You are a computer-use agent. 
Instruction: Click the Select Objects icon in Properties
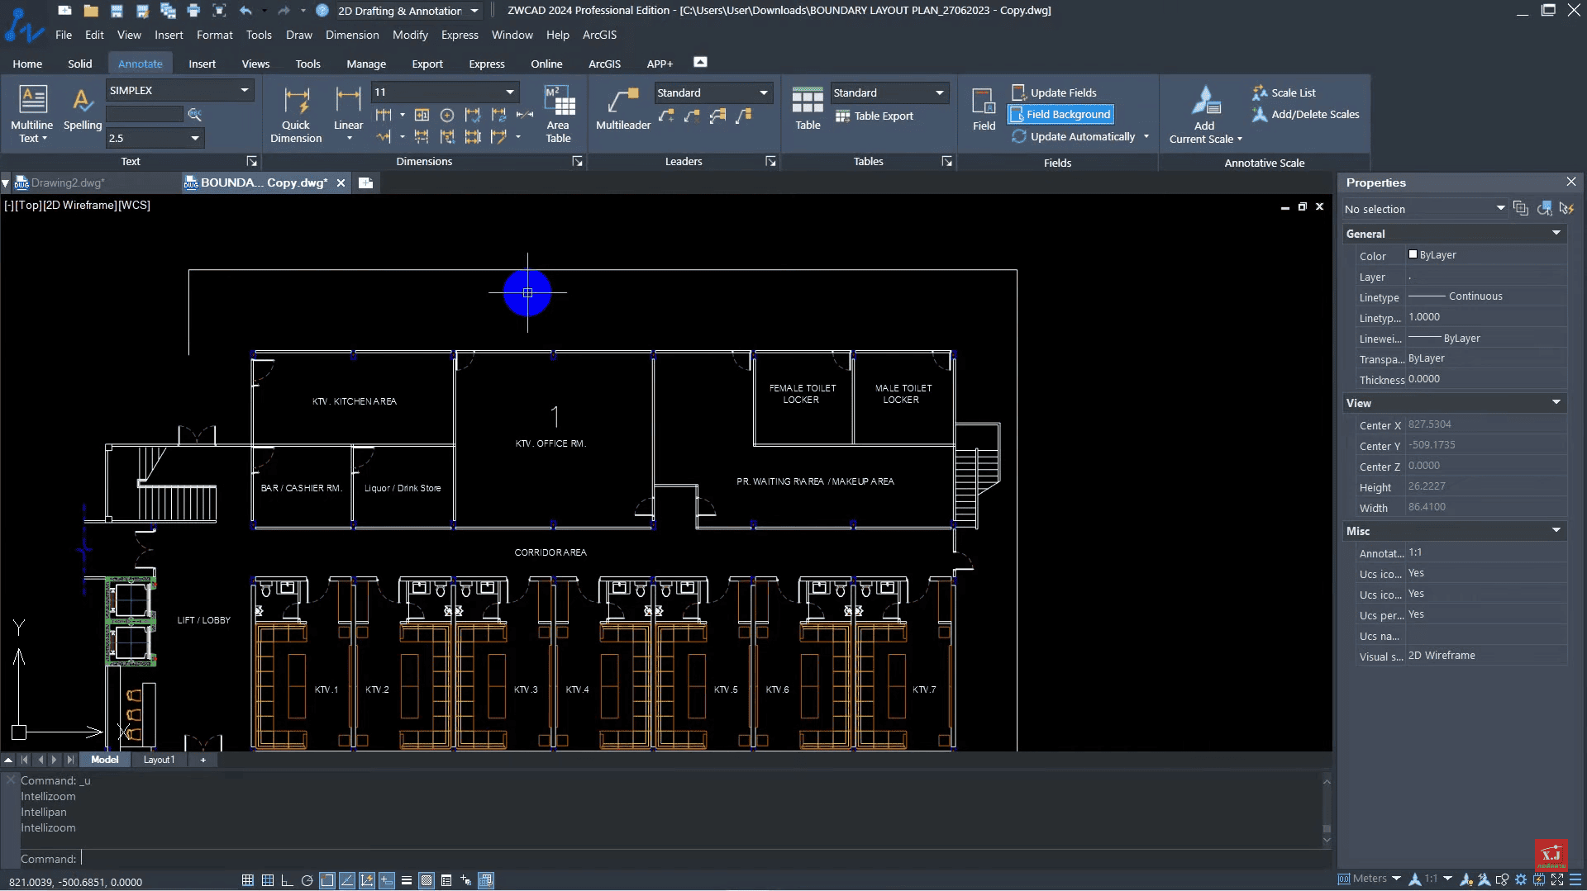pyautogui.click(x=1544, y=209)
